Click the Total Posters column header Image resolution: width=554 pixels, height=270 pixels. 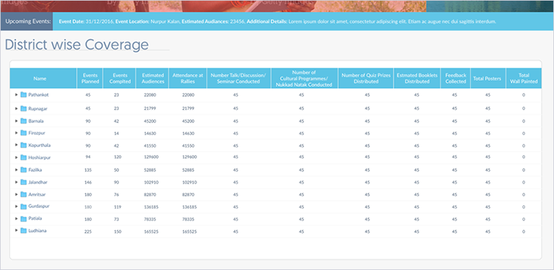coord(486,78)
